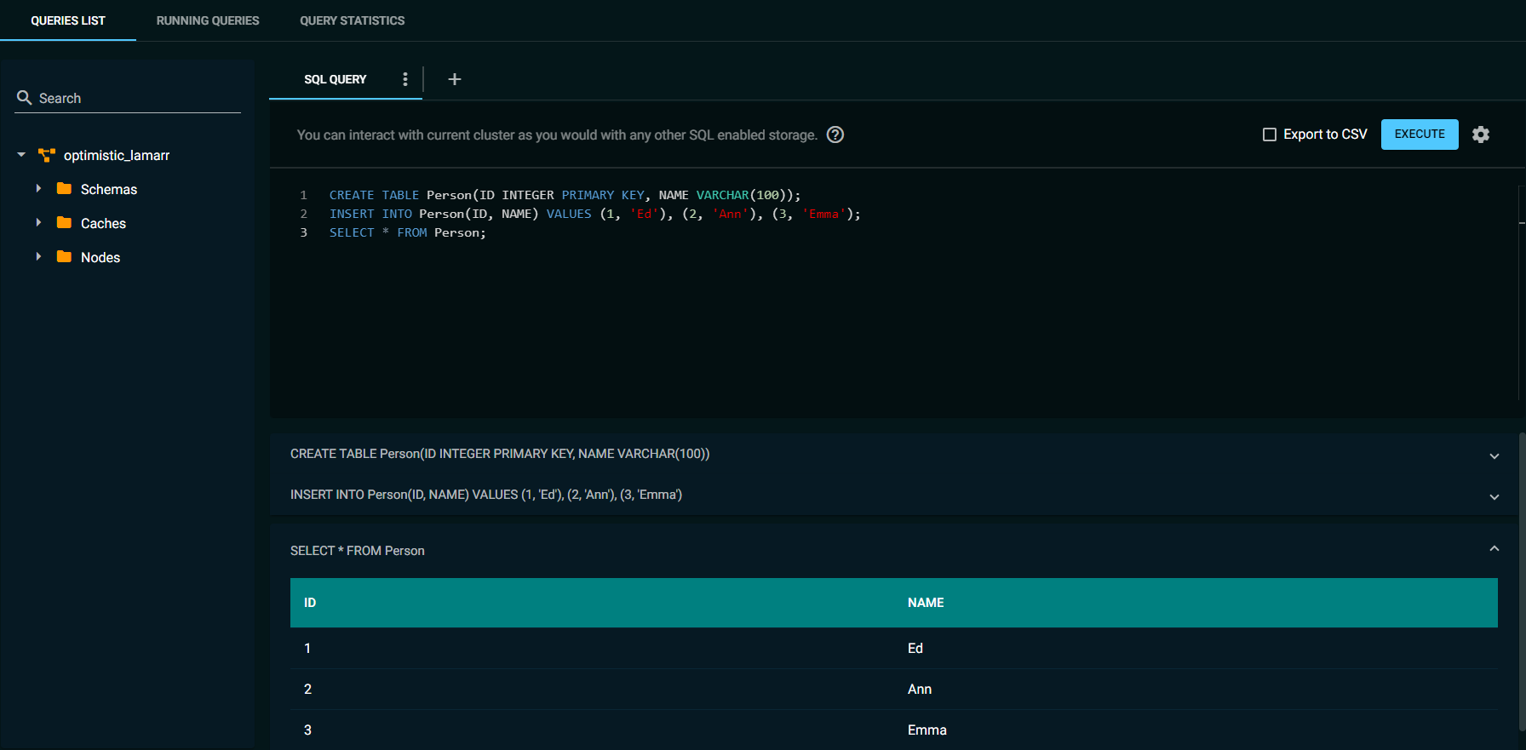1526x750 pixels.
Task: Select the optimistic_lamarr cluster label
Action: click(x=117, y=155)
